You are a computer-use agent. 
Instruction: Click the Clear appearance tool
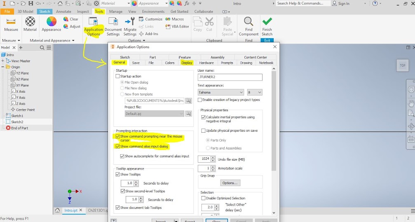click(71, 19)
